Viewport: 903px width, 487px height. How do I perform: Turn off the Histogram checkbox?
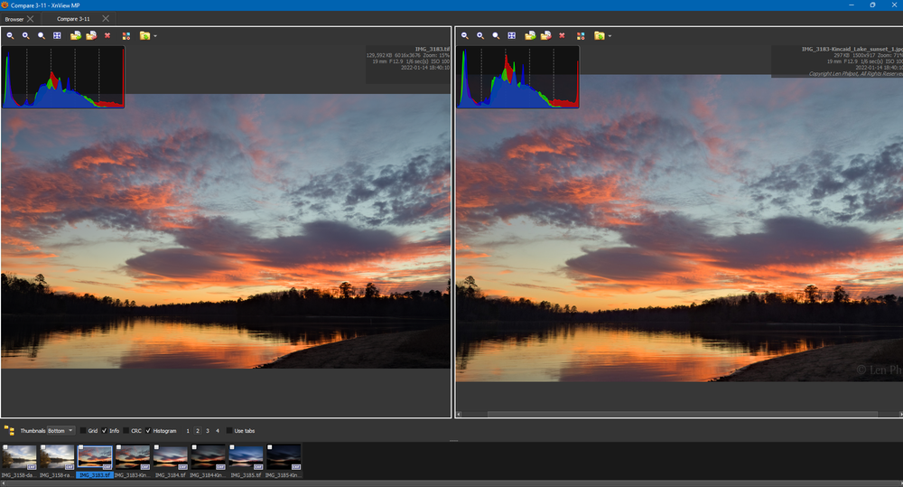click(148, 431)
